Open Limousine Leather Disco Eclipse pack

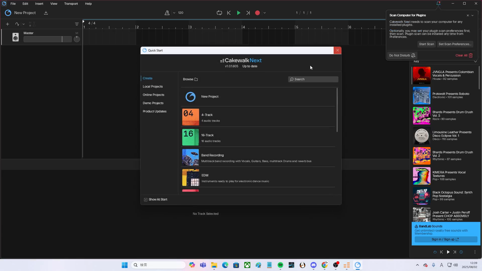445,136
